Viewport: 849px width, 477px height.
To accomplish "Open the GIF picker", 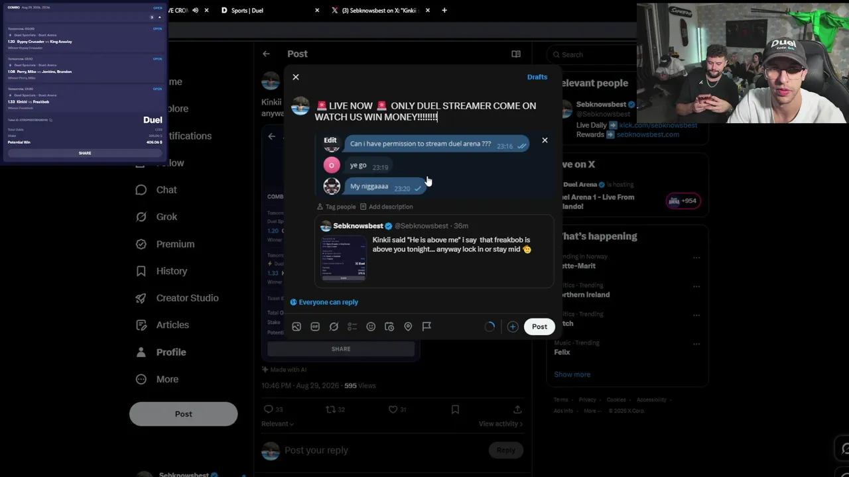I will click(x=315, y=327).
